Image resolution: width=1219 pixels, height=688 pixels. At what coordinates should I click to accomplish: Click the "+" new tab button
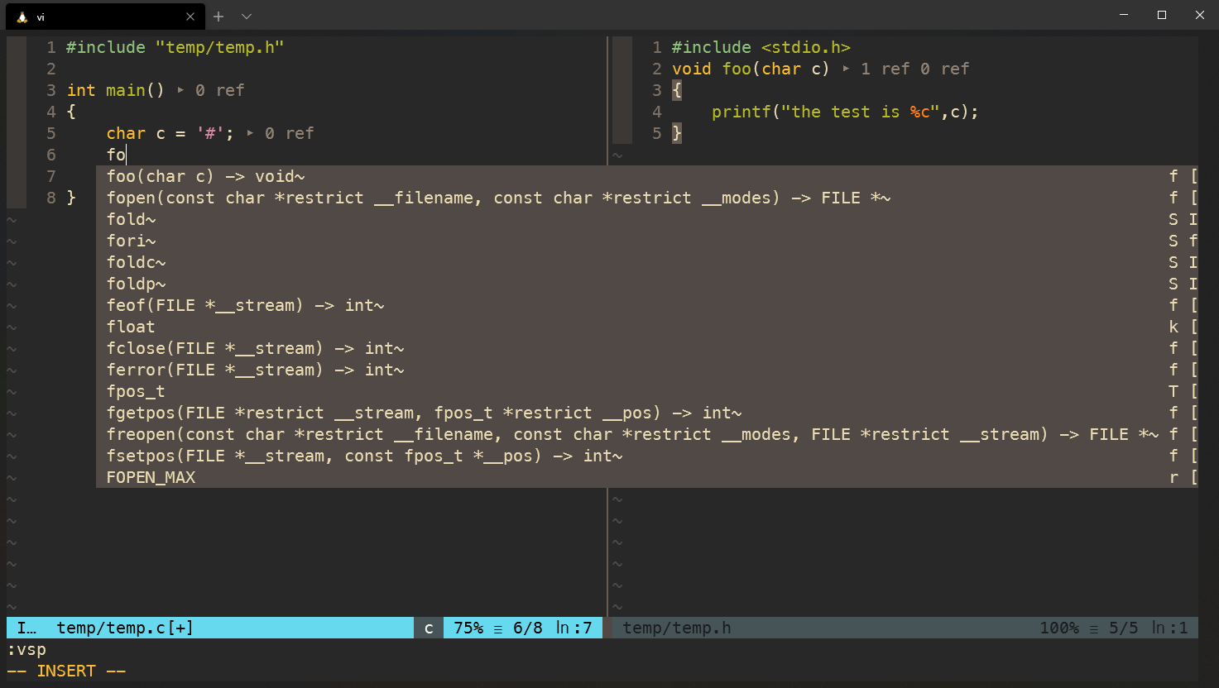218,17
